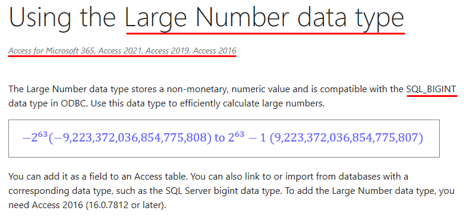Click the underlined SQL_BIGINT term

(x=431, y=89)
